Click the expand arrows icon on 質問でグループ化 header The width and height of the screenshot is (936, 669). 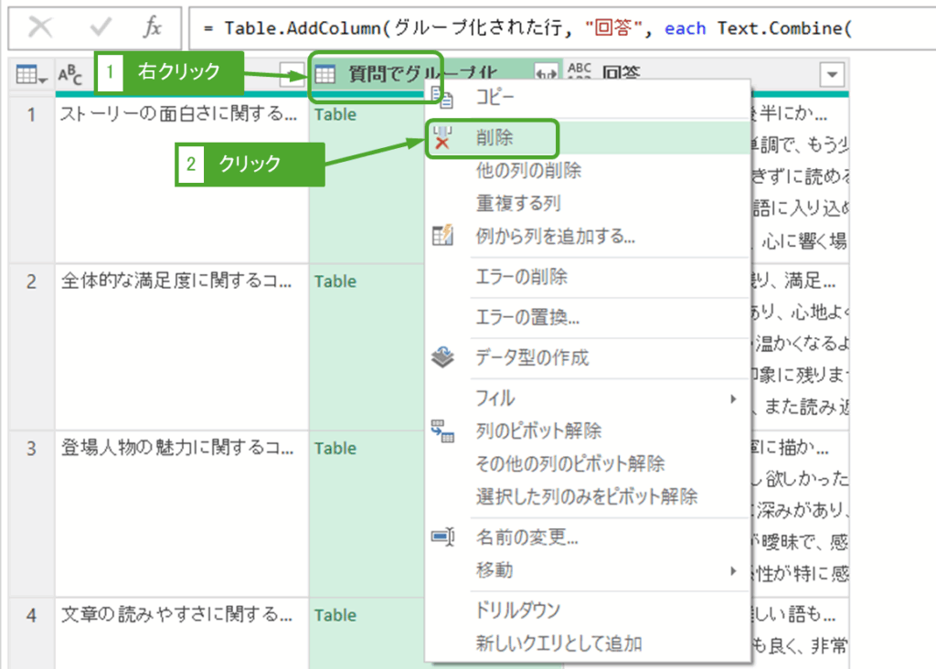[x=547, y=75]
